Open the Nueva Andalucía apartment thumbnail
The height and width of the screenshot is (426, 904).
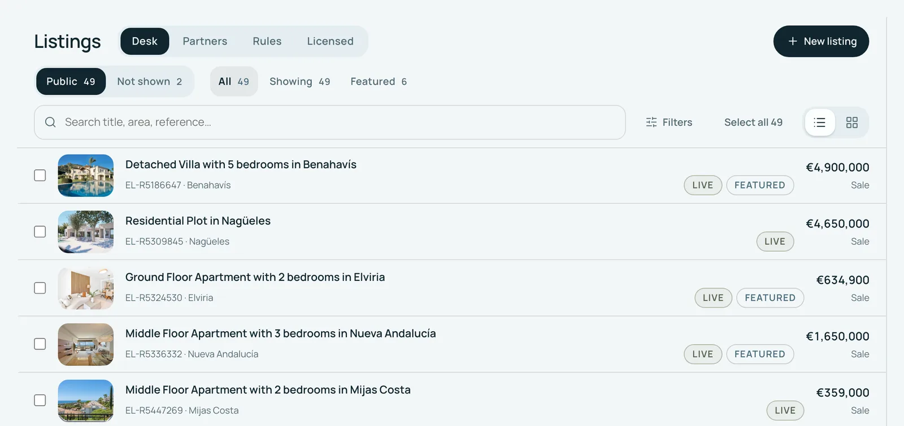(86, 345)
